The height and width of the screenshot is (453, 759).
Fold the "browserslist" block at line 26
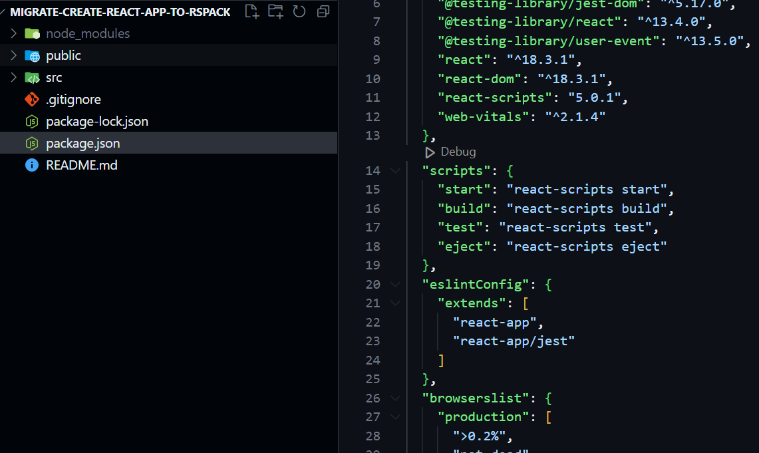(x=396, y=398)
